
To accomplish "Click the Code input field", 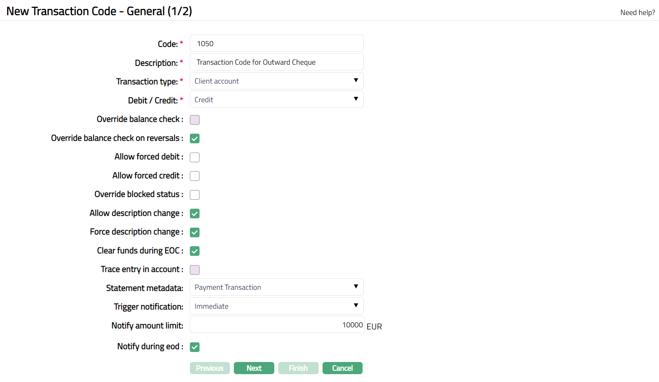I will click(x=276, y=44).
